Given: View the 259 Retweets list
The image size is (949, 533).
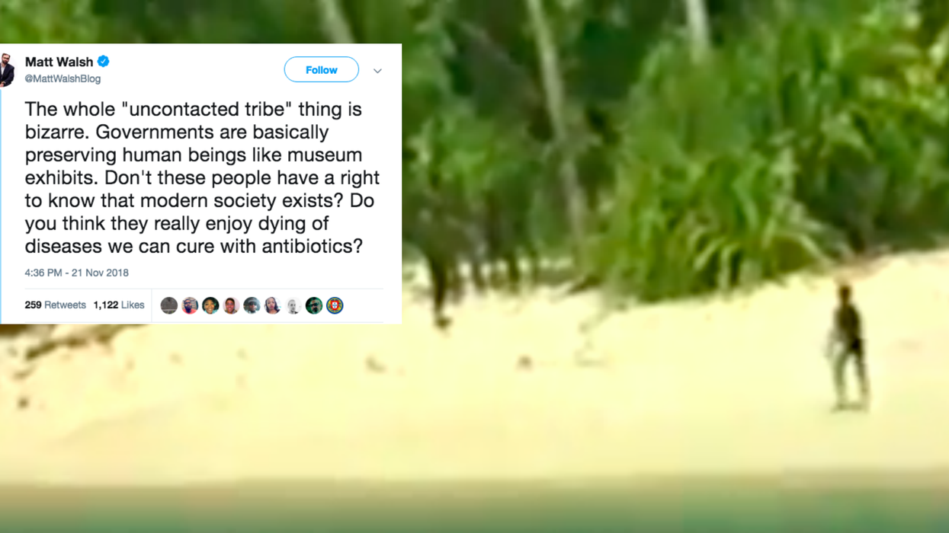Looking at the screenshot, I should tap(55, 305).
